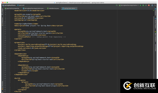Click springBootDemo breadcrumb in navigation bar

click(9, 5)
